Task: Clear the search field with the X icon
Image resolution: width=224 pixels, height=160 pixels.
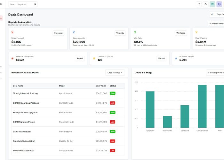Action: tap(35, 4)
